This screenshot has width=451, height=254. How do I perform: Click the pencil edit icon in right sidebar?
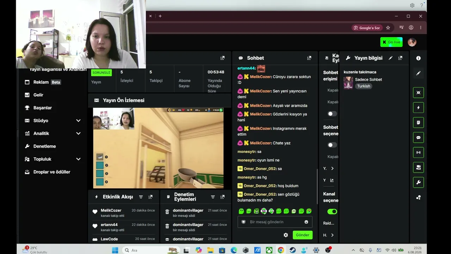click(418, 73)
